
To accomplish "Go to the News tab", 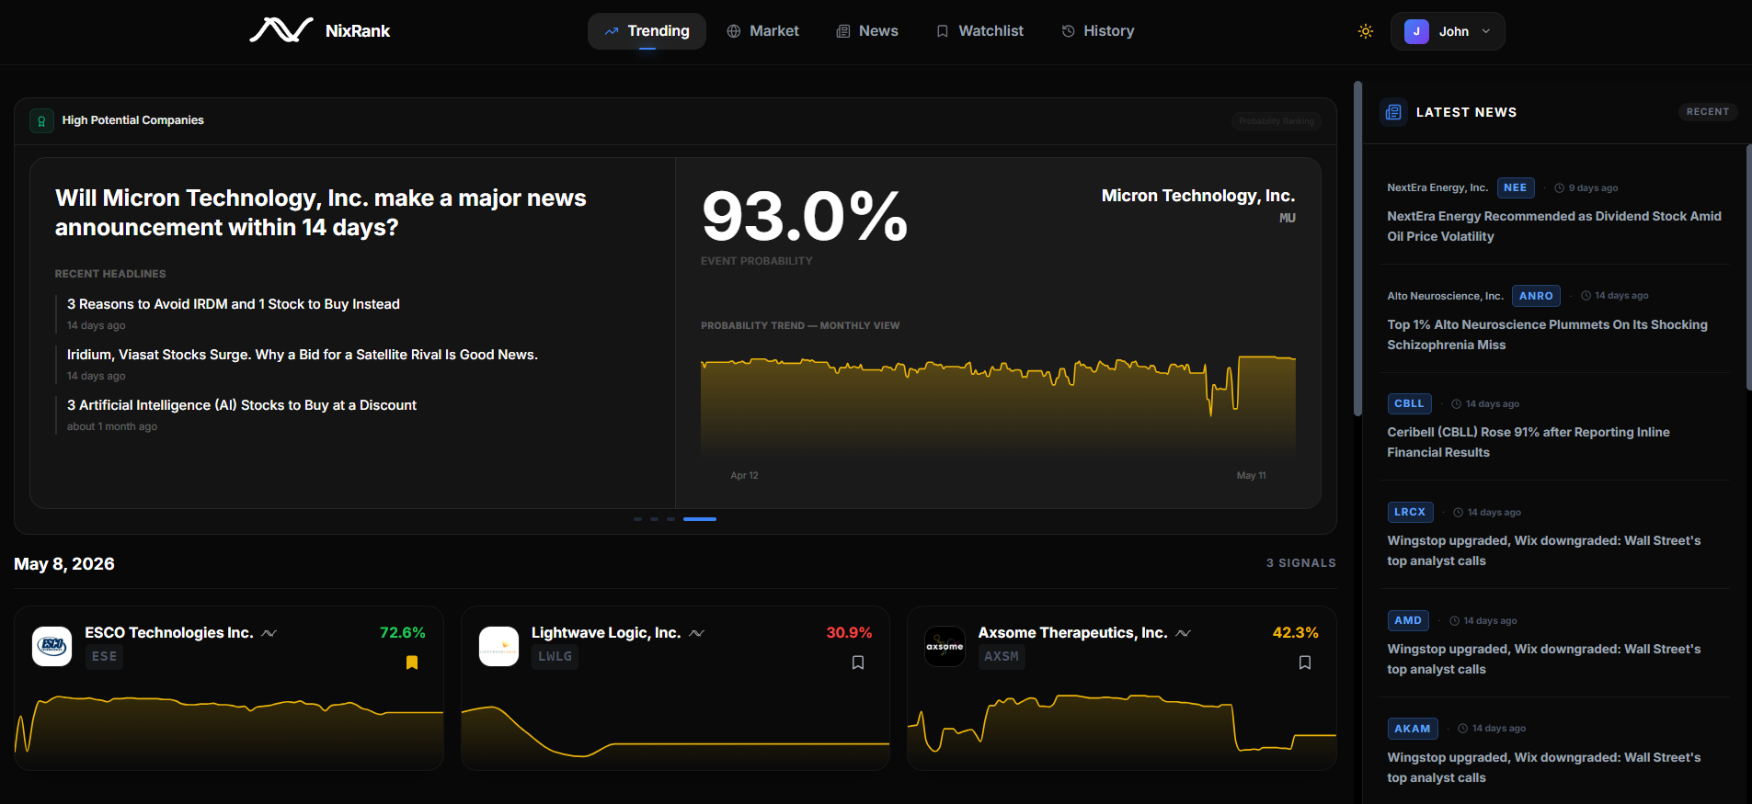I will pos(867,31).
